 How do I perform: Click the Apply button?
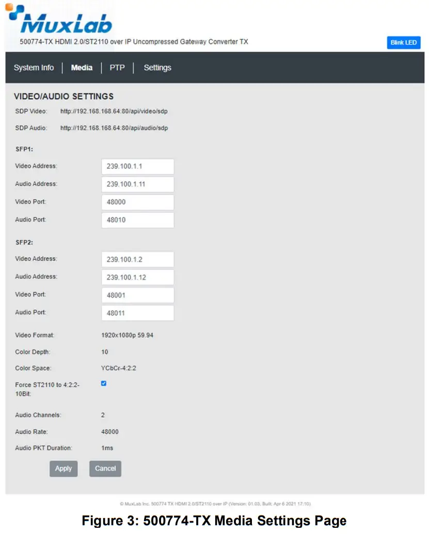click(63, 468)
